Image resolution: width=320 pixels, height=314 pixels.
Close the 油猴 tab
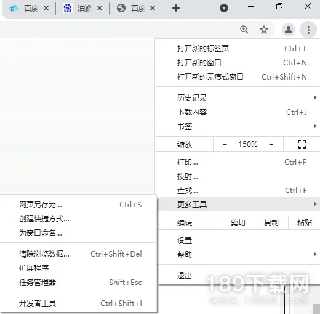[100, 9]
